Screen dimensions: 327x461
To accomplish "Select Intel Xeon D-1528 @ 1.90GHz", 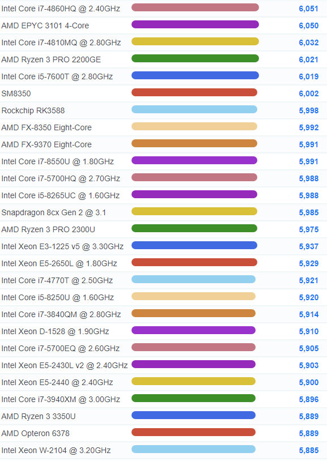I will coord(56,332).
